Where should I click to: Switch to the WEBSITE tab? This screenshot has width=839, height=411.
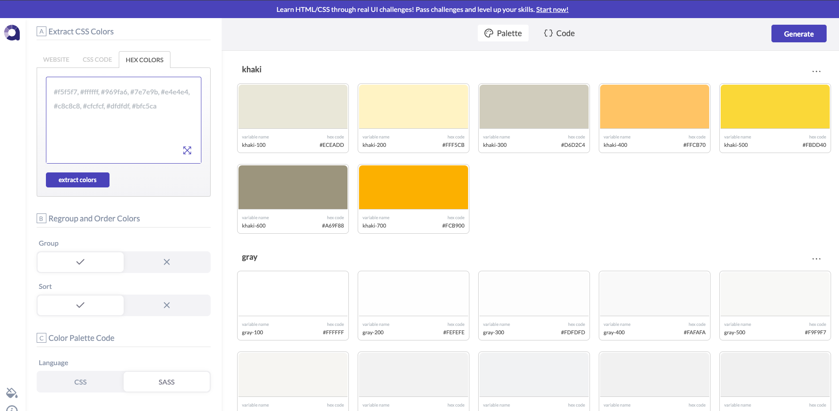[x=56, y=60]
